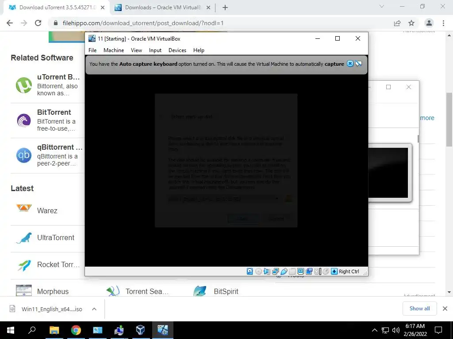Click the 'more' link on webpage
This screenshot has width=453, height=339.
tap(427, 118)
